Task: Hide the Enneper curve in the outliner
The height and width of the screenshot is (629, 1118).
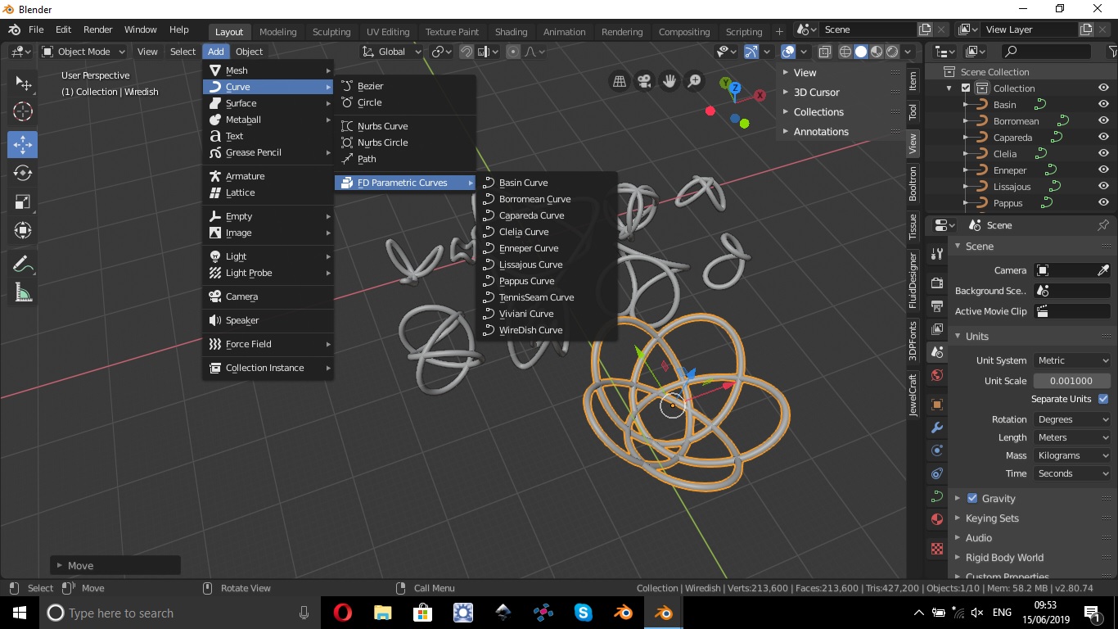Action: (1103, 170)
